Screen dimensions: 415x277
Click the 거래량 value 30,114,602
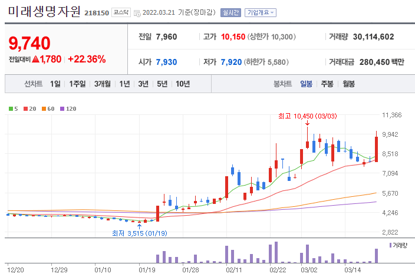tap(374, 37)
